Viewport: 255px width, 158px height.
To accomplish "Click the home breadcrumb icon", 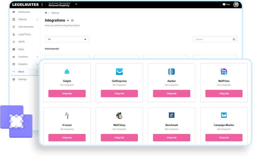I will point(46,13).
